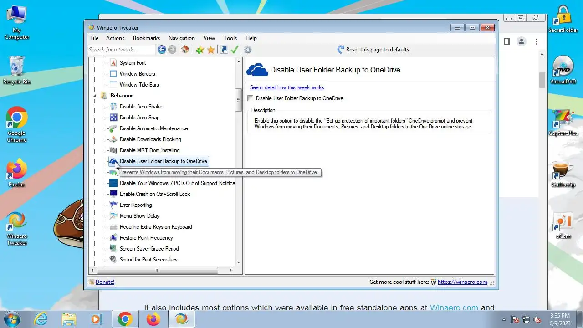
Task: Focus the Search for a tweak field
Action: click(x=121, y=50)
